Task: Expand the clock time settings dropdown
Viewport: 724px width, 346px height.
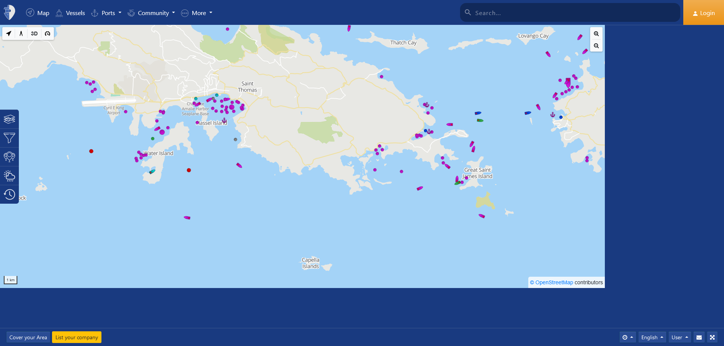Action: pyautogui.click(x=627, y=337)
